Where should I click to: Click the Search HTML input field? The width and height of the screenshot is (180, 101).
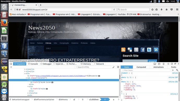tap(93, 67)
